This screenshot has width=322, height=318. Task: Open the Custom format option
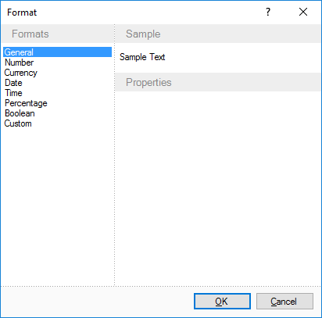[x=57, y=123]
